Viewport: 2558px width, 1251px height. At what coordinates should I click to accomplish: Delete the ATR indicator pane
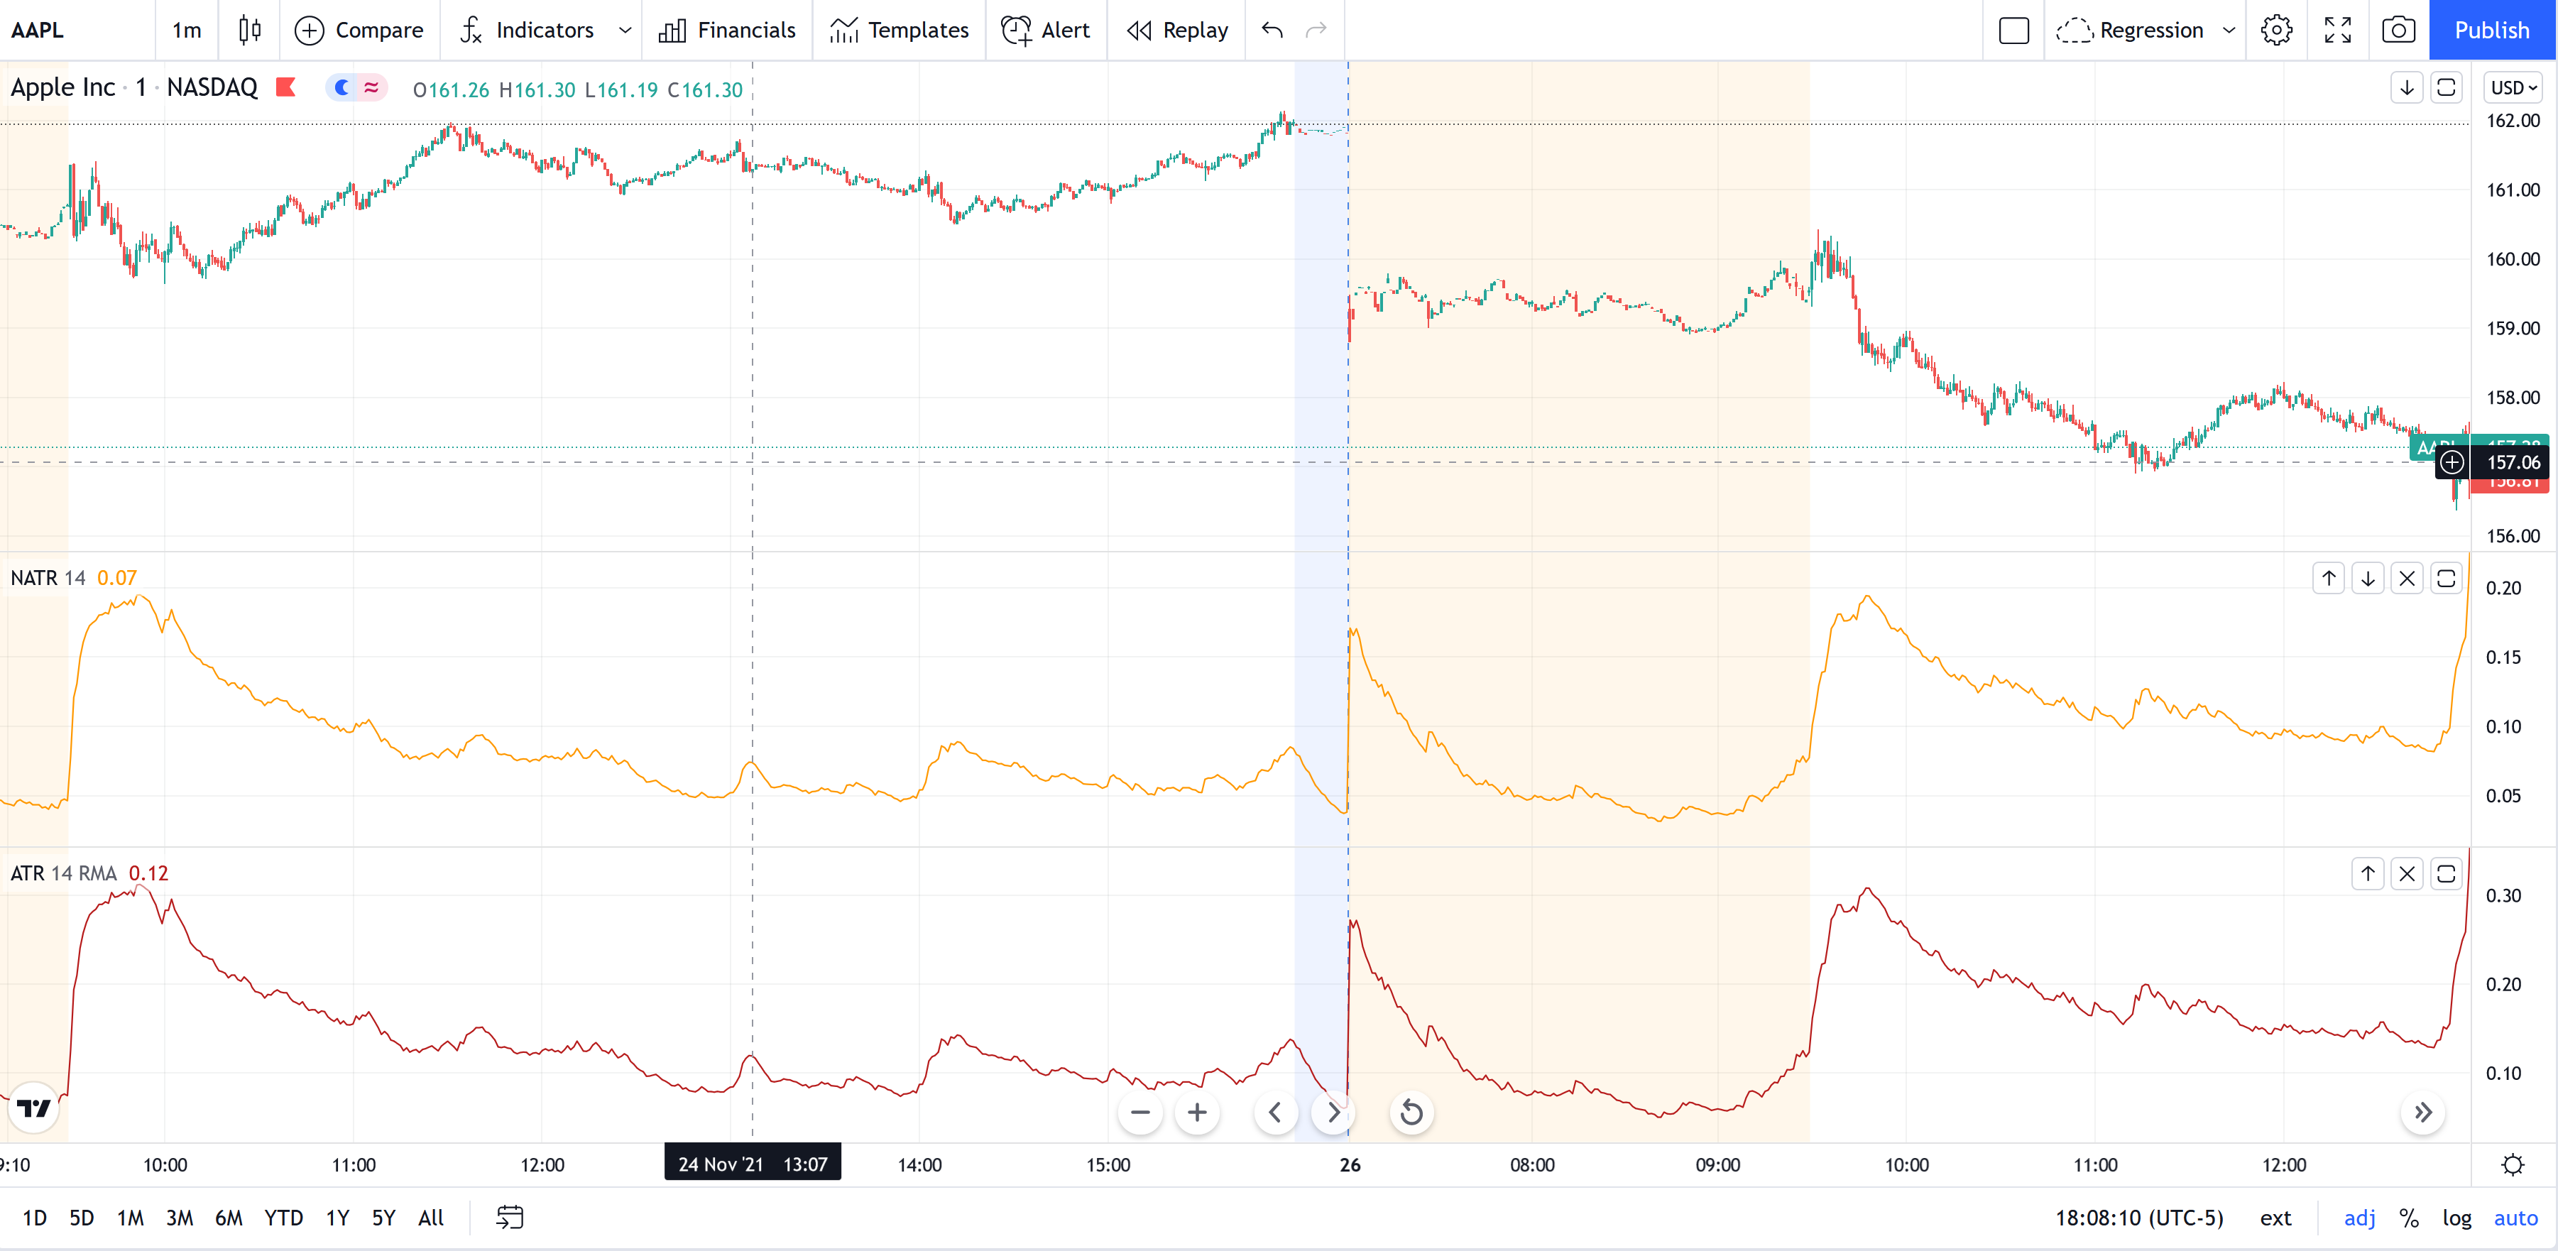pos(2407,874)
